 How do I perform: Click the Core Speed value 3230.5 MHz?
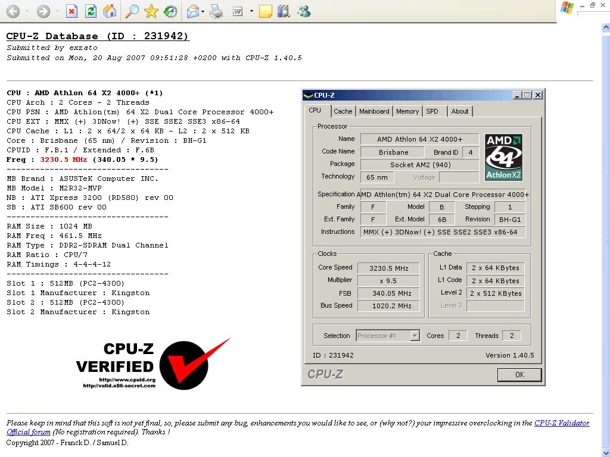click(388, 268)
